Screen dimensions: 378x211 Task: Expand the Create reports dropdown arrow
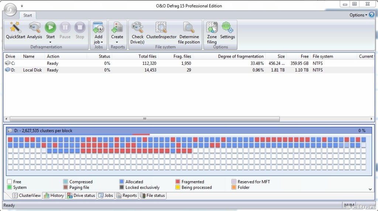coord(117,42)
